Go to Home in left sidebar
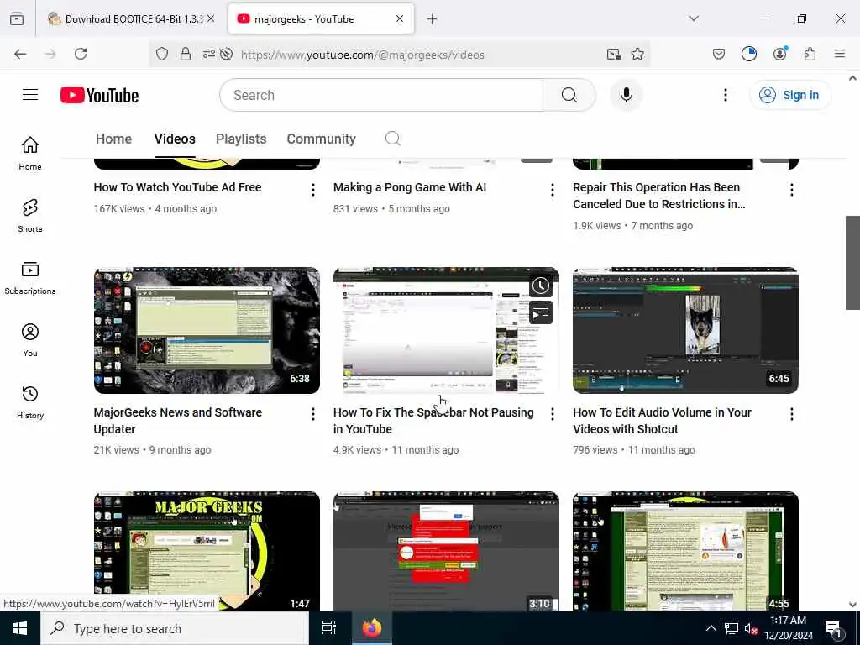Screen dimensions: 860x645 tap(30, 153)
